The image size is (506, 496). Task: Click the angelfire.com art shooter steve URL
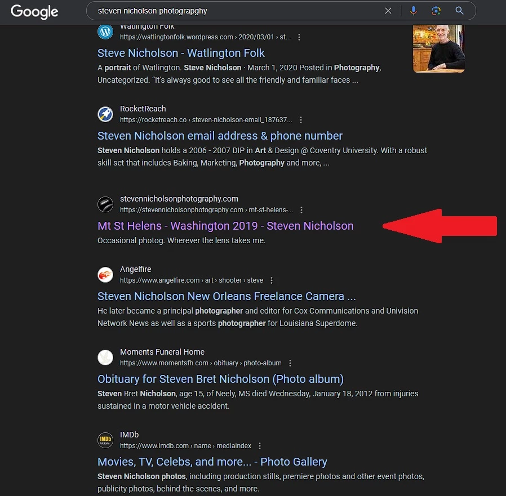[192, 280]
